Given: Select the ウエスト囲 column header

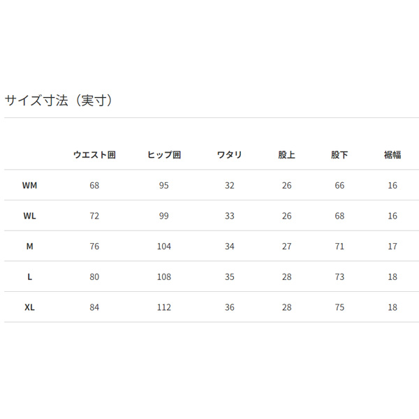Looking at the screenshot, I should tap(94, 155).
